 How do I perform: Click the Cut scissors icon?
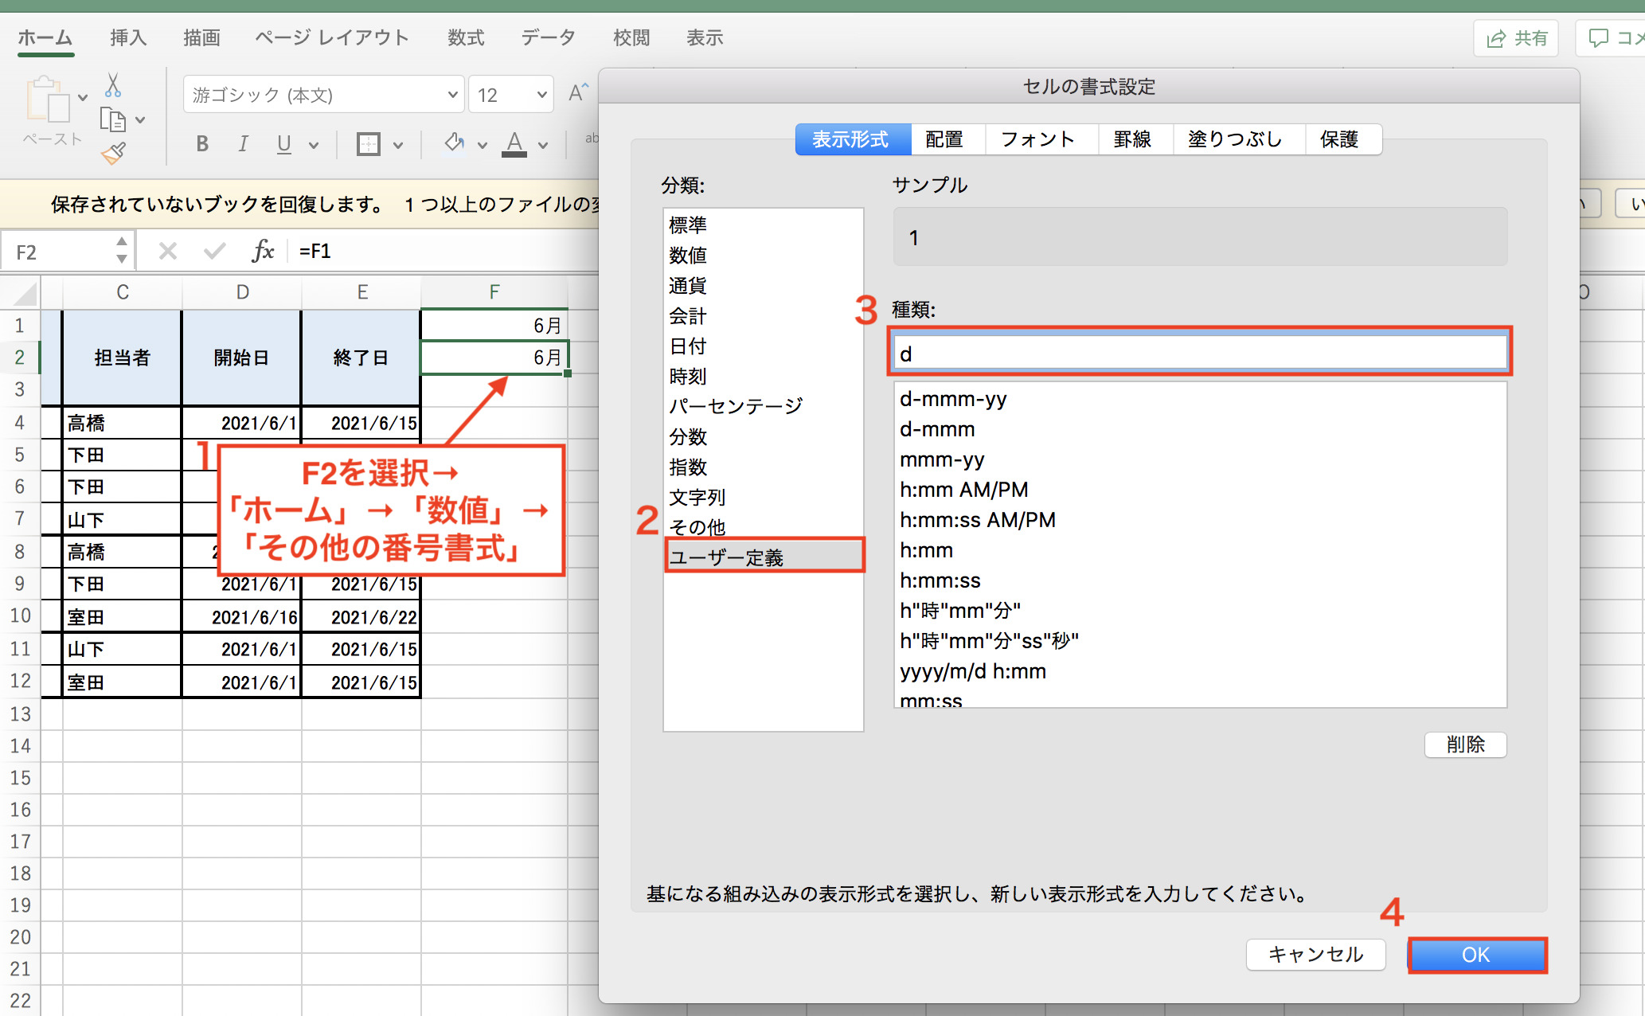click(113, 84)
